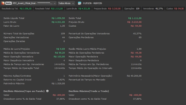Viewport: 186px width, 105px height.
Task: Click the Tempo Médio de Operação Total label
Action: tap(21, 68)
